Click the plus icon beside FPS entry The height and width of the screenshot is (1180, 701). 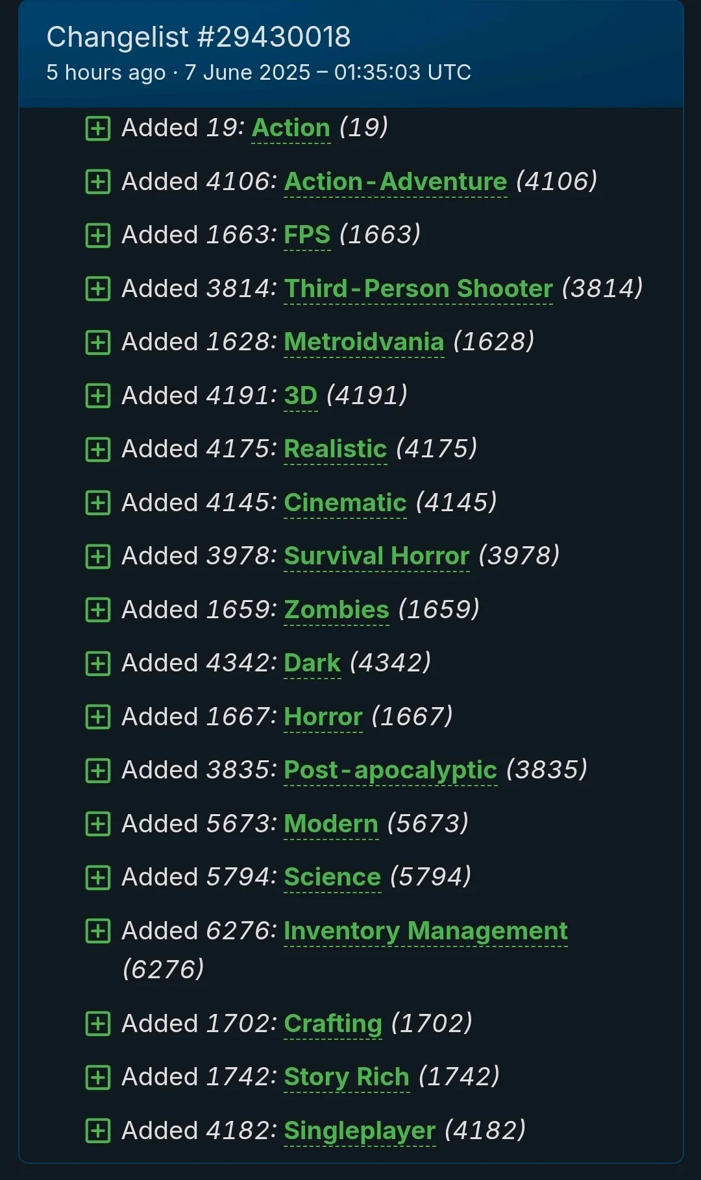[x=97, y=235]
